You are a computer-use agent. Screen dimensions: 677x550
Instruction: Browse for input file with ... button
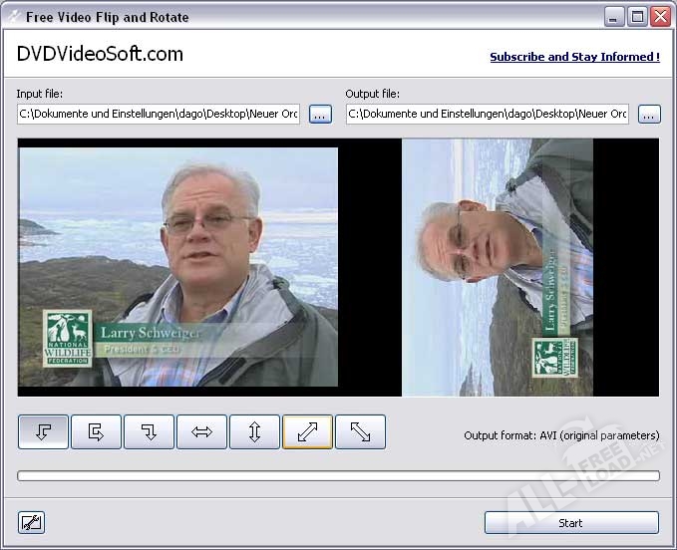coord(320,115)
